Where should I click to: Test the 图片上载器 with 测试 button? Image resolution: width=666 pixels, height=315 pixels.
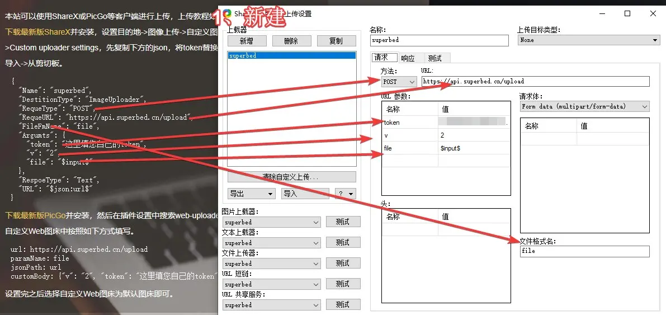pos(343,222)
